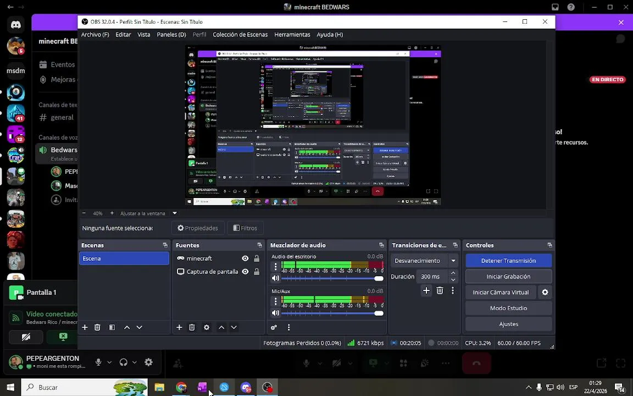Open transition properties three-dot icon
Viewport: 633px width, 396px height.
point(453,290)
